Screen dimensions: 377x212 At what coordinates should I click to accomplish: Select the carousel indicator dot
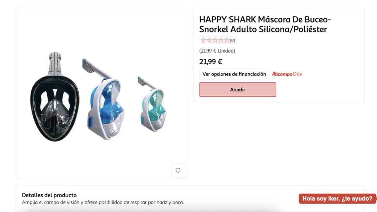pos(178,170)
